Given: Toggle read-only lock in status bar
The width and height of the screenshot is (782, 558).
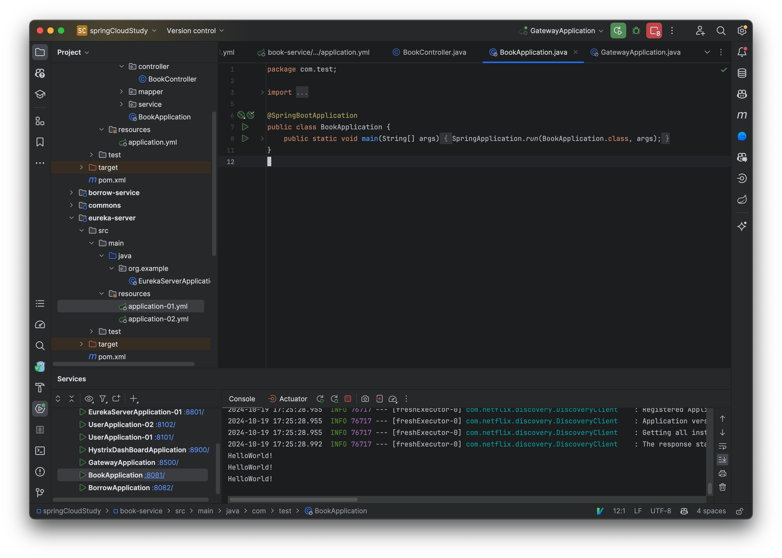Looking at the screenshot, I should [x=739, y=511].
